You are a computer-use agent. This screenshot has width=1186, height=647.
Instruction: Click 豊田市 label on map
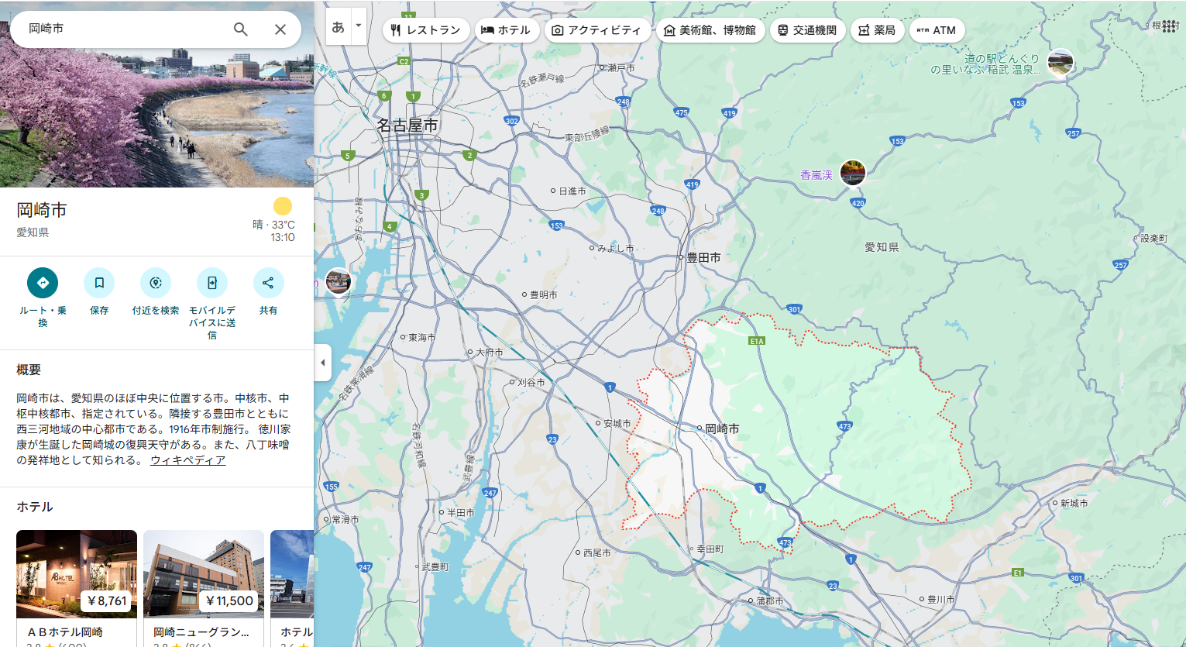pos(703,257)
